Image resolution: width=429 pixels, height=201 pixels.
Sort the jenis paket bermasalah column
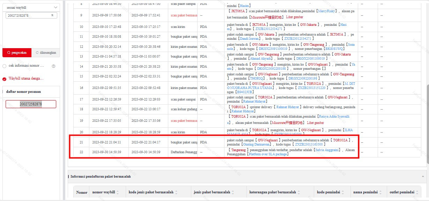pos(234,192)
